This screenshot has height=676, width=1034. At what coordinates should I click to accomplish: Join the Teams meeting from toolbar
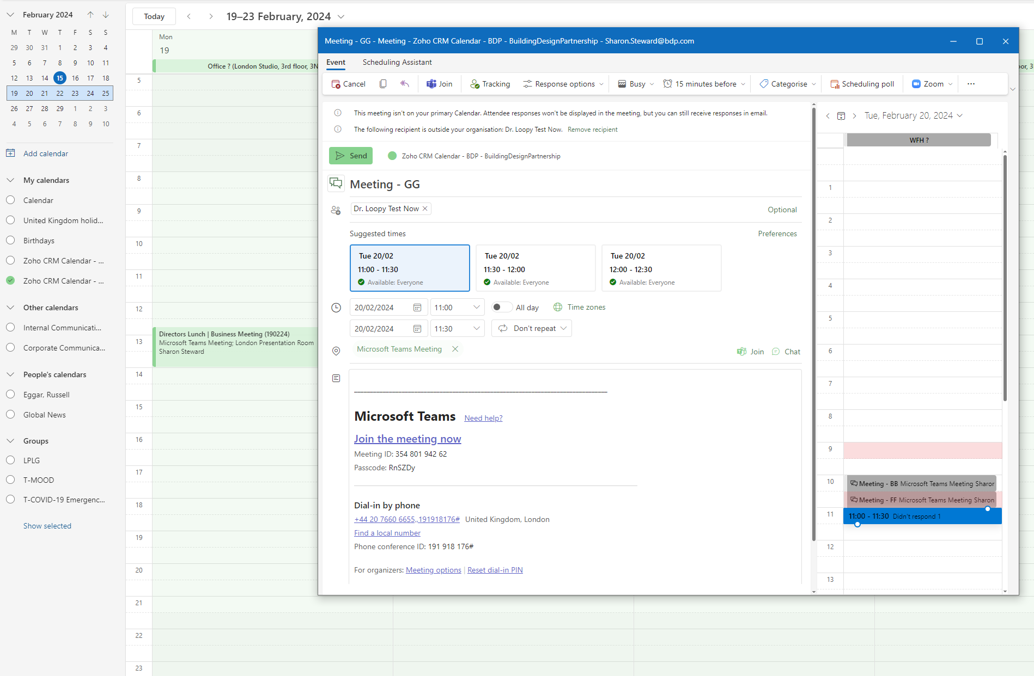(440, 84)
